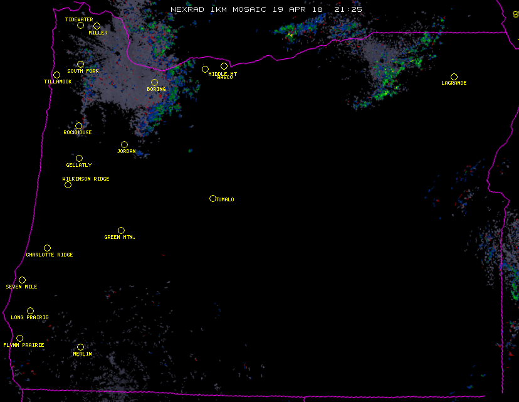Click the Boring station circle marker

coord(154,83)
